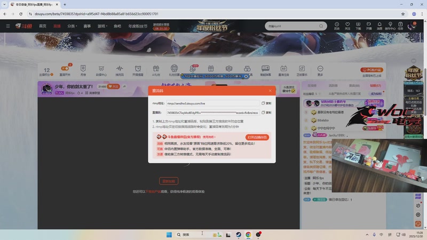Open the Windows Start button
This screenshot has height=240, width=427.
click(169, 235)
